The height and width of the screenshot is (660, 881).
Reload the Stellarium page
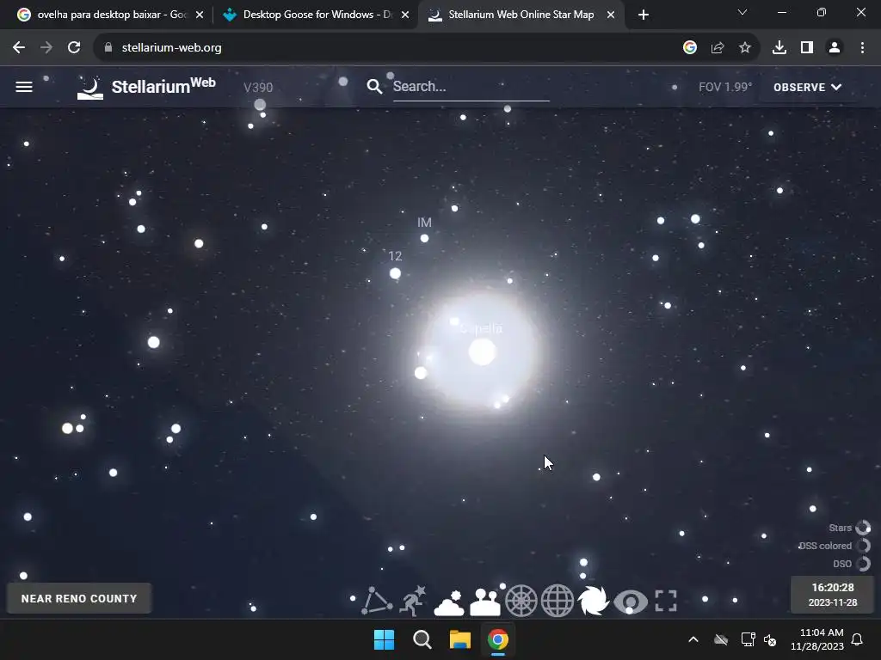[74, 48]
